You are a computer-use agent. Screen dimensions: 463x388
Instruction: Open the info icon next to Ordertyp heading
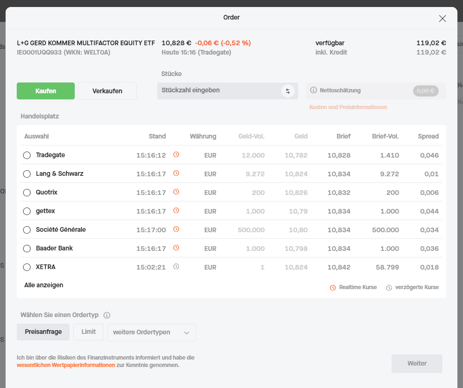[107, 315]
